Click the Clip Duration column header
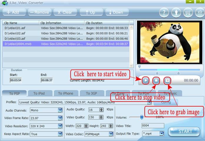The image size is (205, 141). 107,23
